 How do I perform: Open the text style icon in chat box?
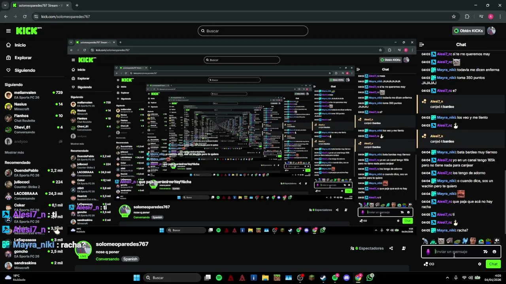tap(485, 252)
